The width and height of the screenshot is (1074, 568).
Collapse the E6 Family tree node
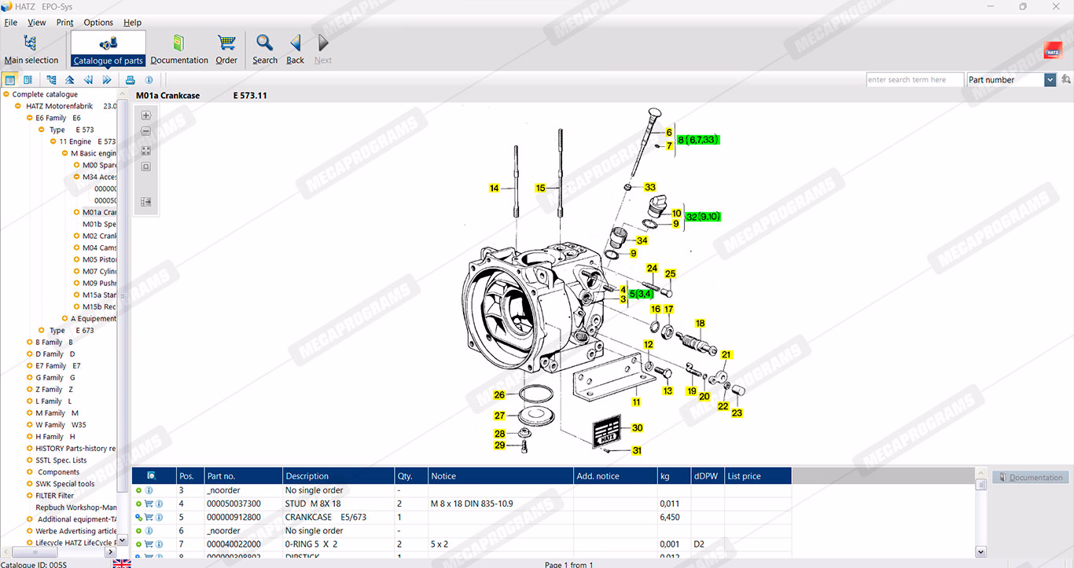pos(29,118)
